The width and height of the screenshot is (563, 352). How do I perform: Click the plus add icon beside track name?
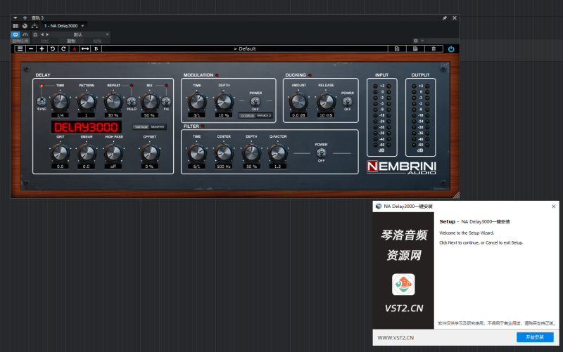pos(25,18)
